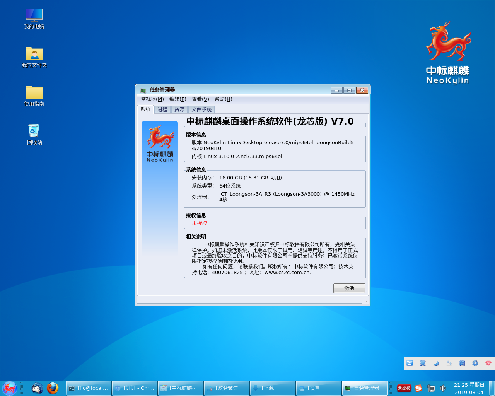Viewport: 495px width, 396px height.
Task: Open the 查看(V) menu
Action: point(200,99)
